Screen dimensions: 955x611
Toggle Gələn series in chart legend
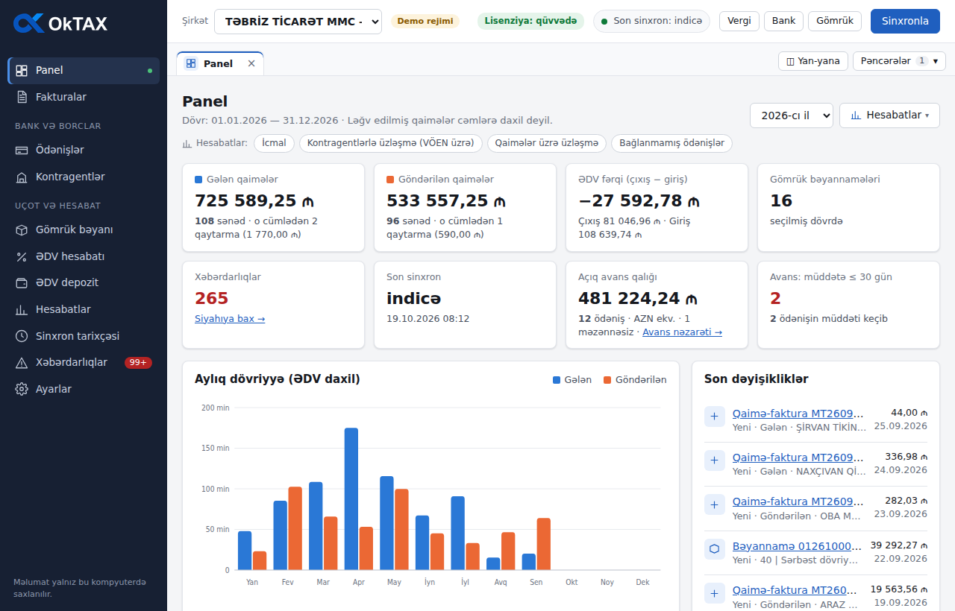point(572,380)
